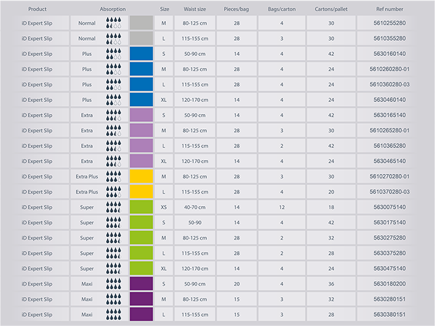The width and height of the screenshot is (435, 326).
Task: Select reference number 5610260280-01
Action: (x=390, y=69)
